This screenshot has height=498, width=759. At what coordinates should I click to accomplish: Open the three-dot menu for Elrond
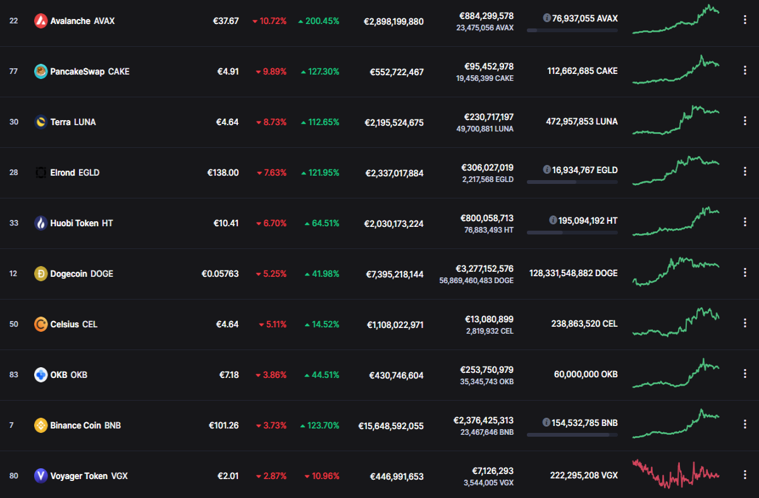pos(744,172)
